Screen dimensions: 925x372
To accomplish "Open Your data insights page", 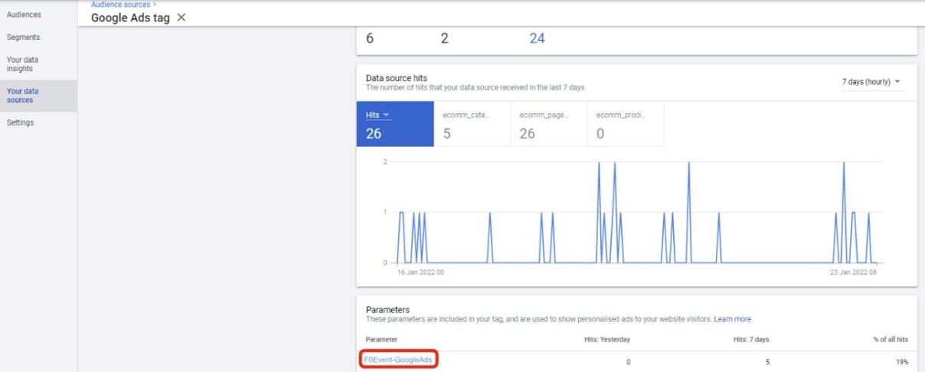I will click(x=22, y=64).
